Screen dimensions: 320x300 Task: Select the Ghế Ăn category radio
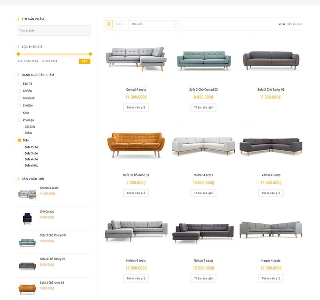[x=20, y=91]
